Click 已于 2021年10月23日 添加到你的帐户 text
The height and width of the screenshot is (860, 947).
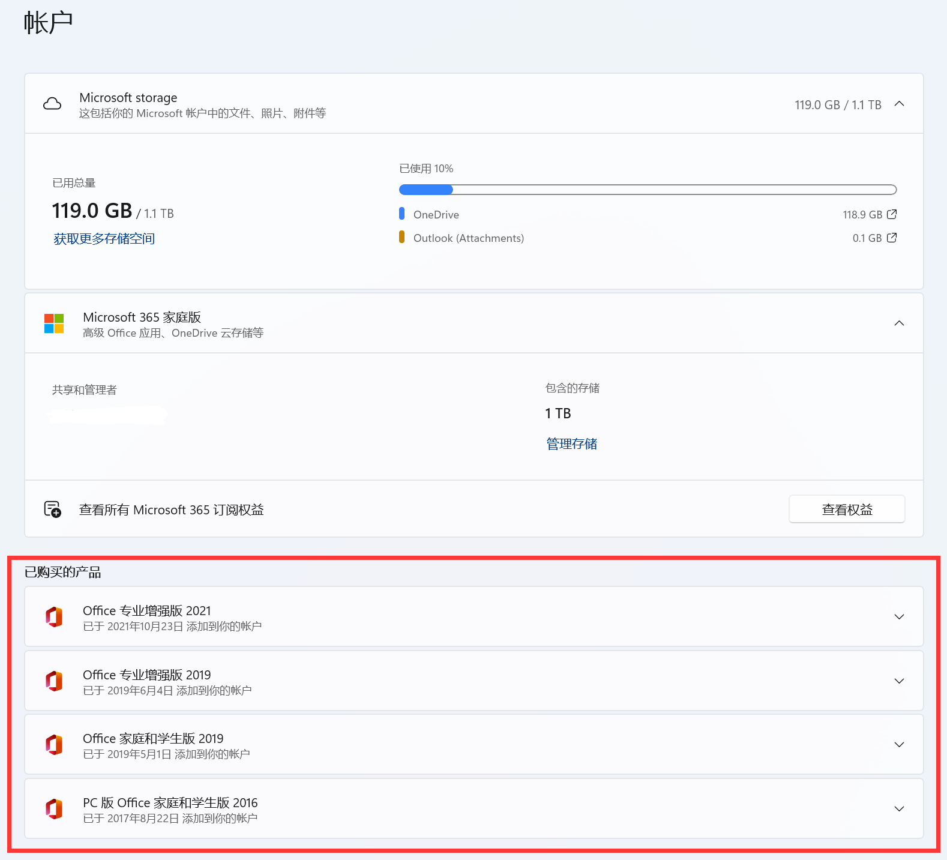[x=172, y=627]
